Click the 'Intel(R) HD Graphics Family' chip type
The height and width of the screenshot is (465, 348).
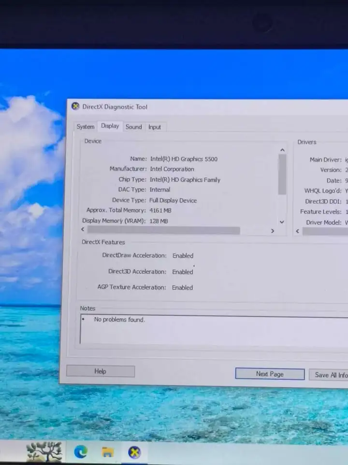[x=185, y=180]
